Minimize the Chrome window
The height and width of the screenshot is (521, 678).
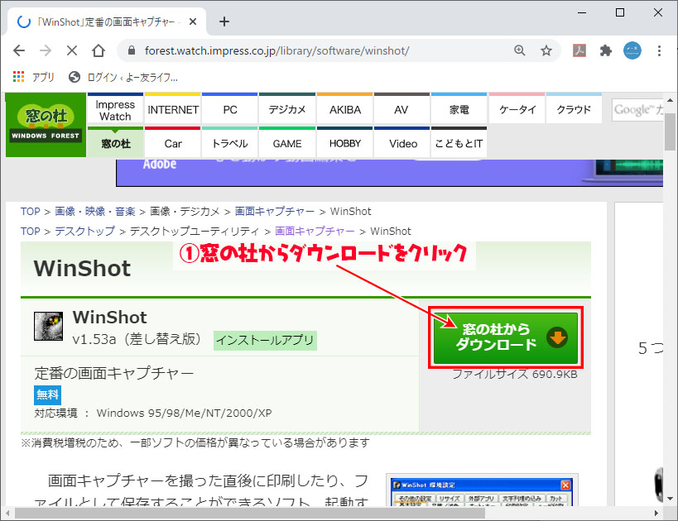coord(582,12)
